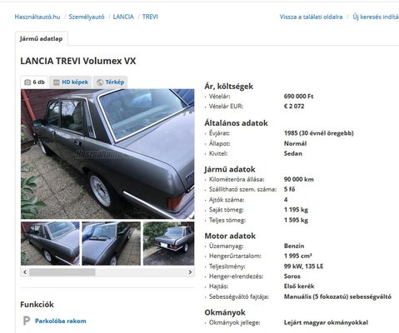Click the globe icon beside Térkép
The image size is (399, 333).
[x=100, y=82]
